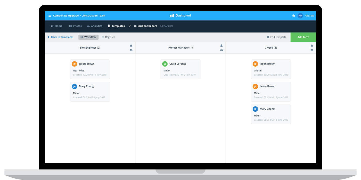
Task: Open Craig Lorente Major card
Action: pos(180,69)
